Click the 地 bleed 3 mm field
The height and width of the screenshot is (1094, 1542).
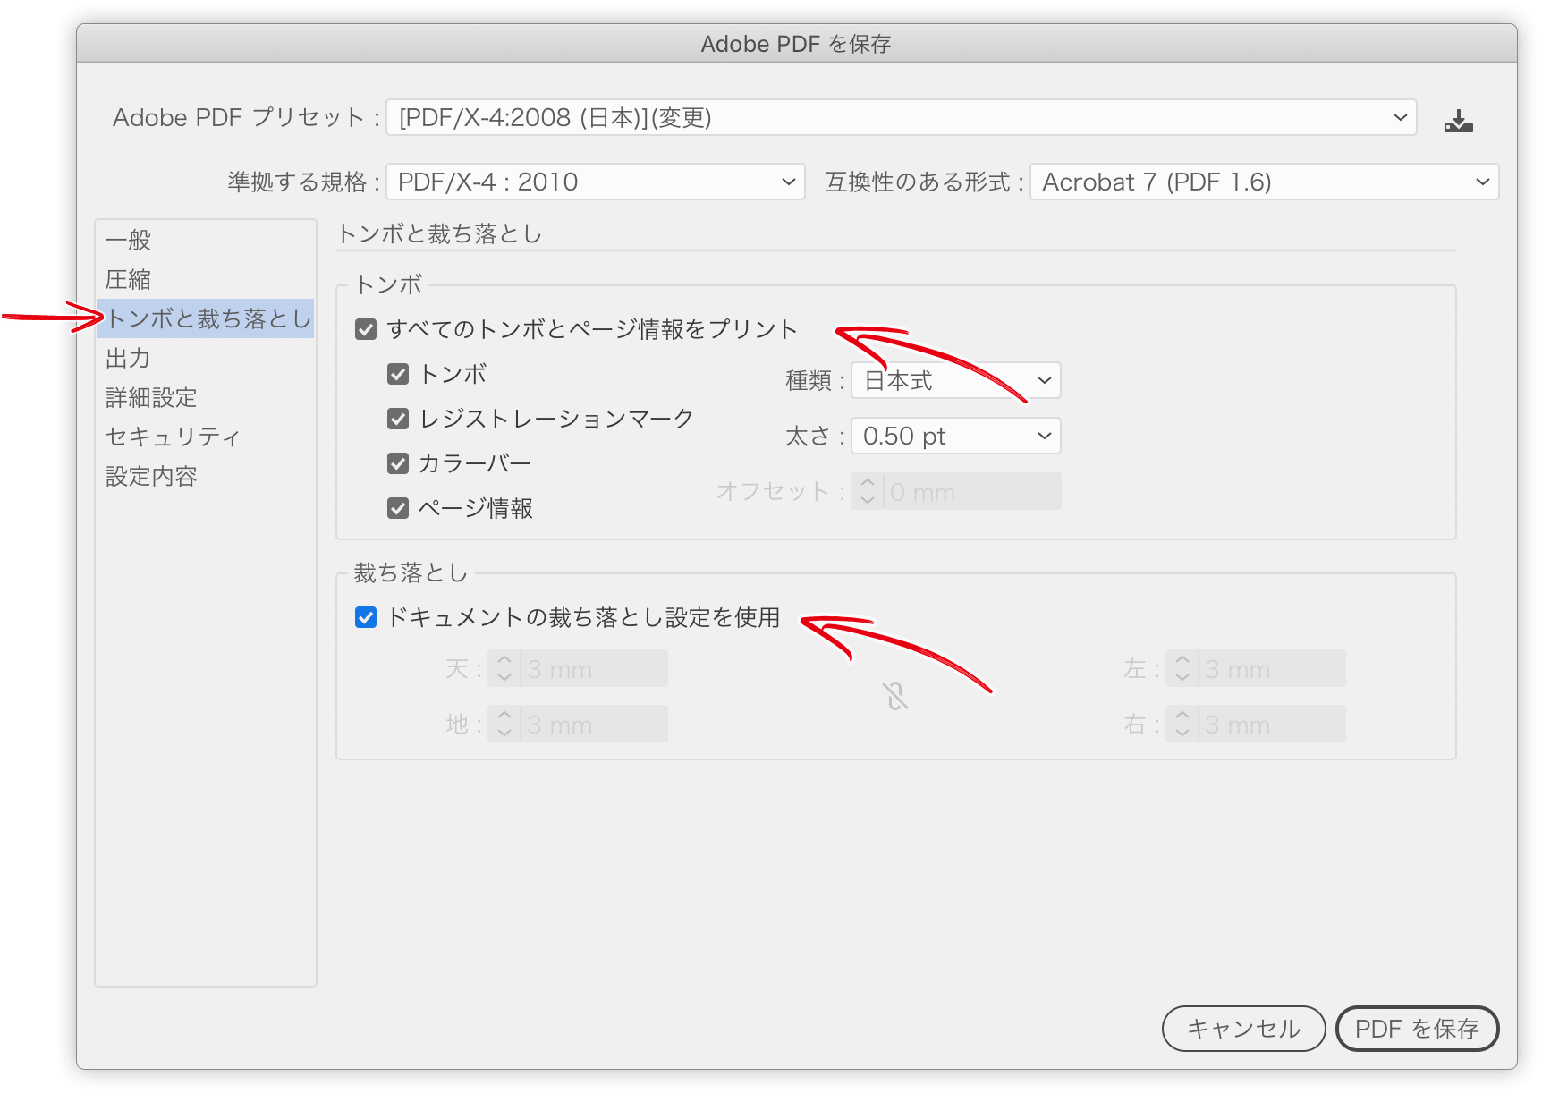tap(594, 724)
